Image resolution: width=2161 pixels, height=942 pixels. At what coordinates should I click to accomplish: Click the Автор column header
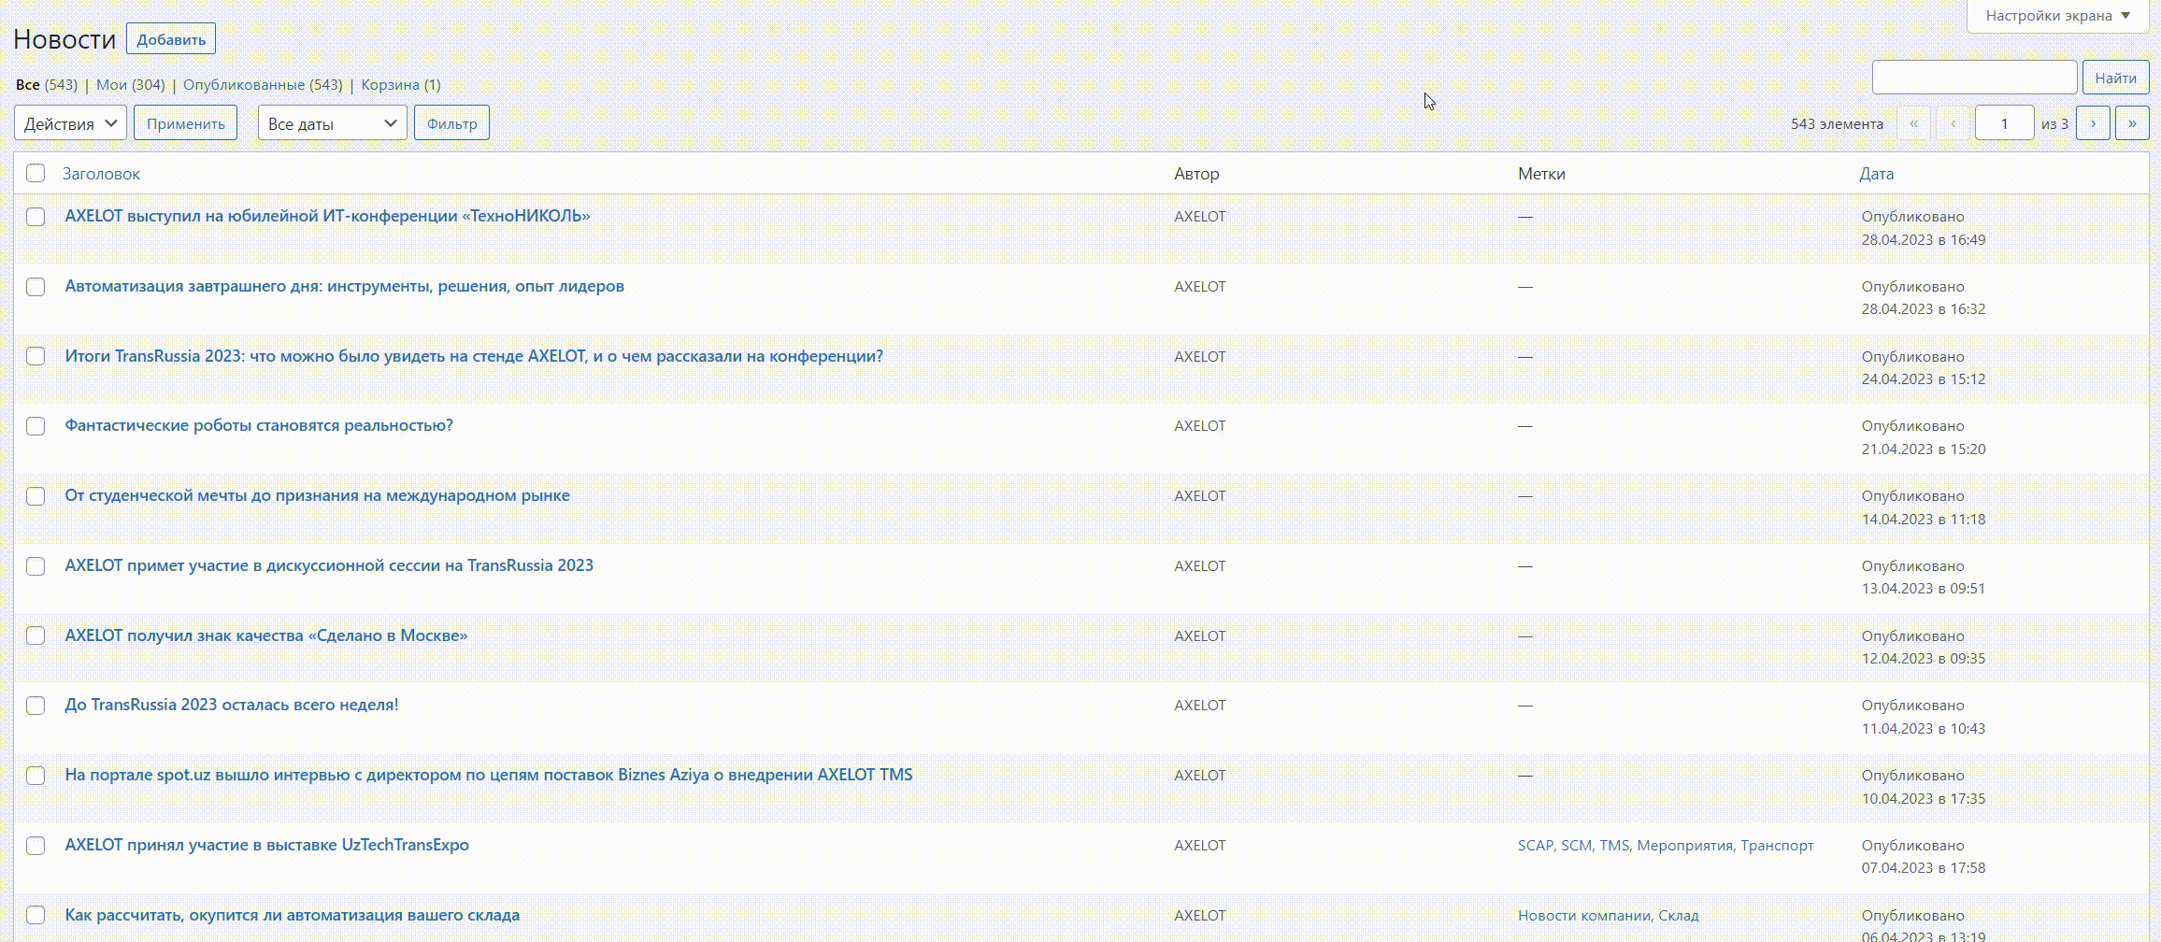point(1196,174)
